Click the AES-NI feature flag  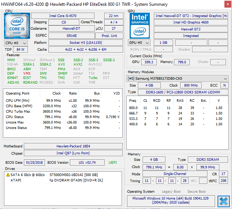click(x=13, y=83)
